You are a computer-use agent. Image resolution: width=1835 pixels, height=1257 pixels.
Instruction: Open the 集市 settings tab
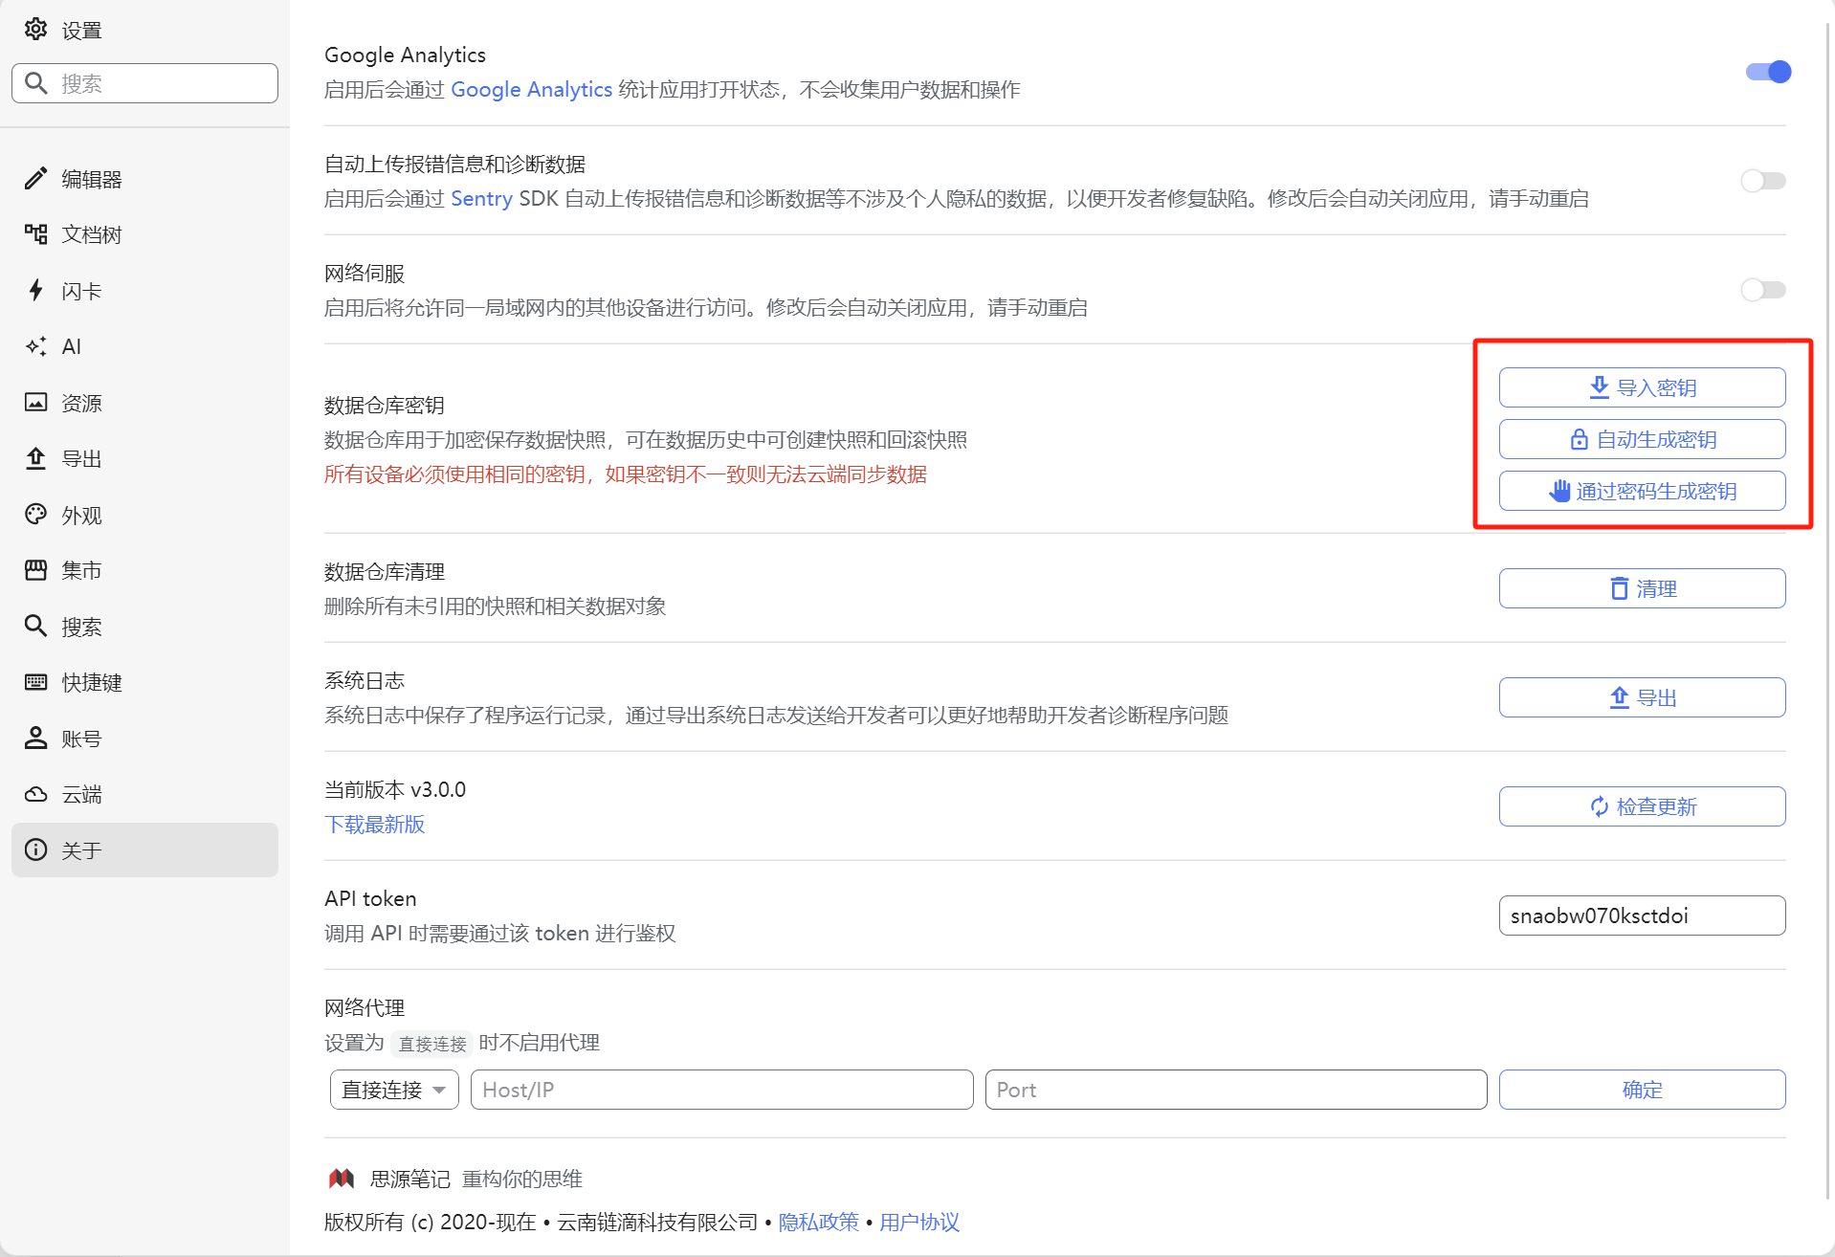[x=144, y=570]
